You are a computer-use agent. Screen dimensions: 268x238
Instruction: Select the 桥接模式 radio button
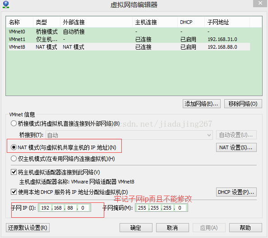pyautogui.click(x=14, y=123)
